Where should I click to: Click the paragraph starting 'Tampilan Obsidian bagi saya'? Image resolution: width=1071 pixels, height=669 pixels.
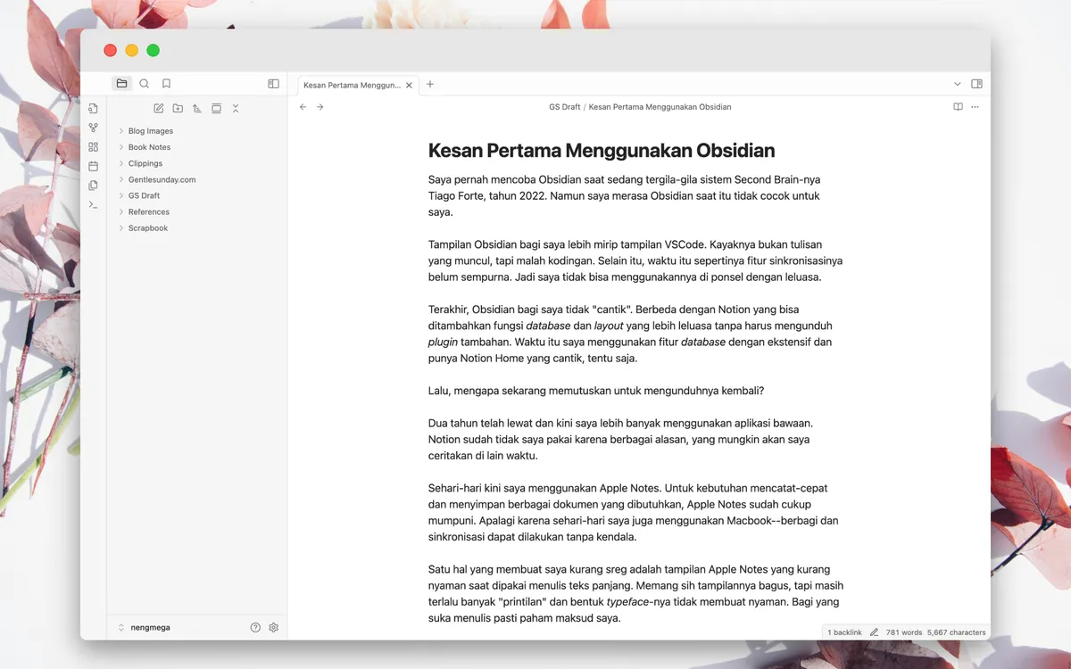click(635, 260)
